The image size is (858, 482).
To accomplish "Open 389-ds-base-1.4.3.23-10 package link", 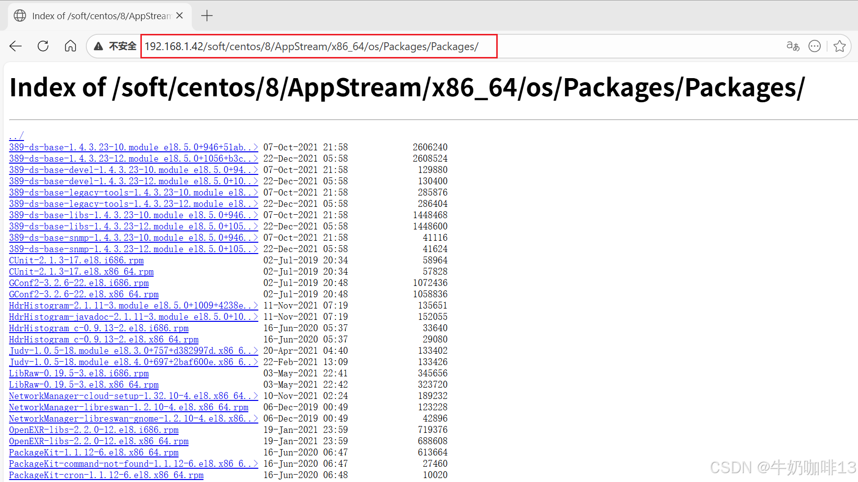I will coord(134,147).
